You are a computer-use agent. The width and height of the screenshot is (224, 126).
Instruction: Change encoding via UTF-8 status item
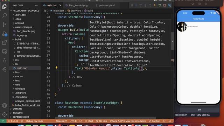coord(73,121)
